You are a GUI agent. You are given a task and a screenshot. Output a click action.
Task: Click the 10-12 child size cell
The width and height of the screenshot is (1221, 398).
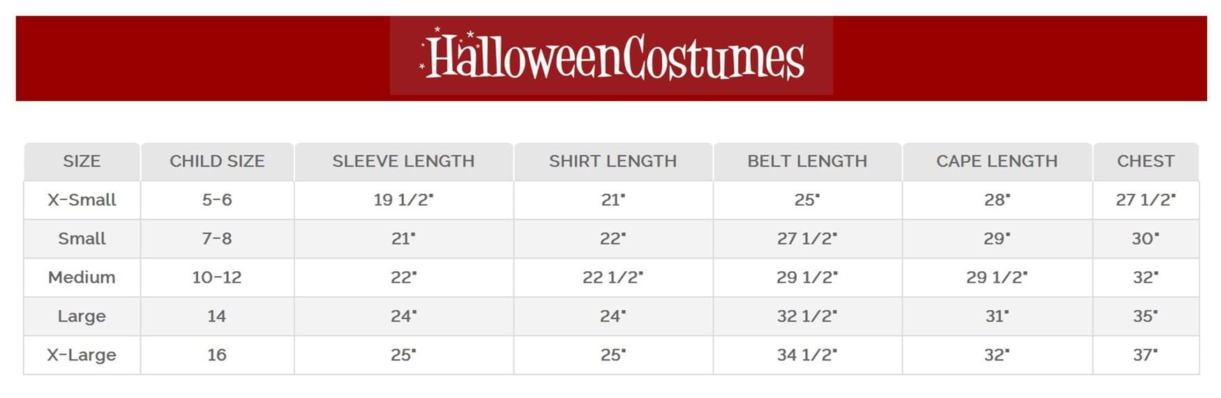(217, 277)
